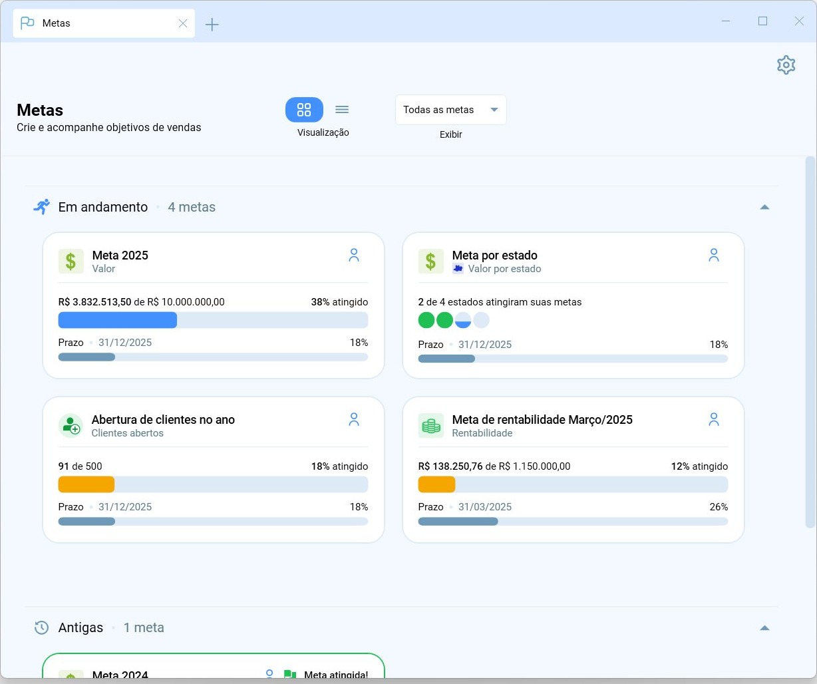Open the Meta 2025 card title

120,256
